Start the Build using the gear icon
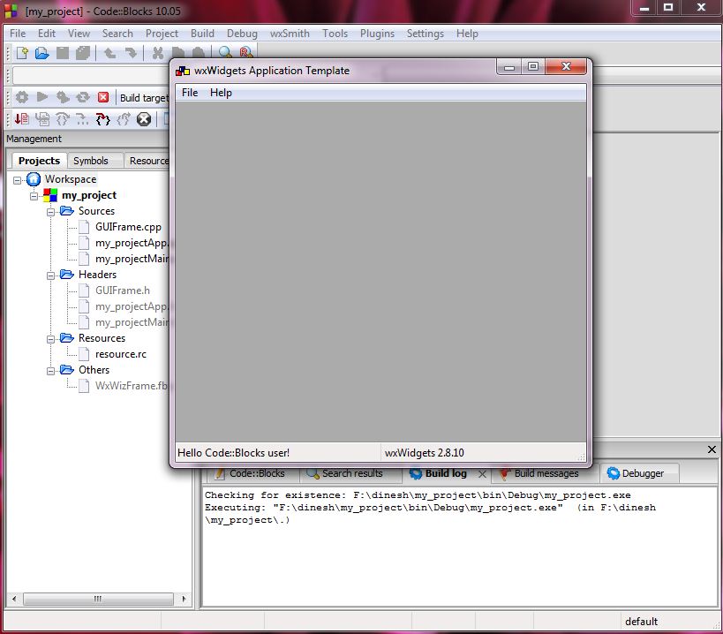723x634 pixels. point(20,97)
